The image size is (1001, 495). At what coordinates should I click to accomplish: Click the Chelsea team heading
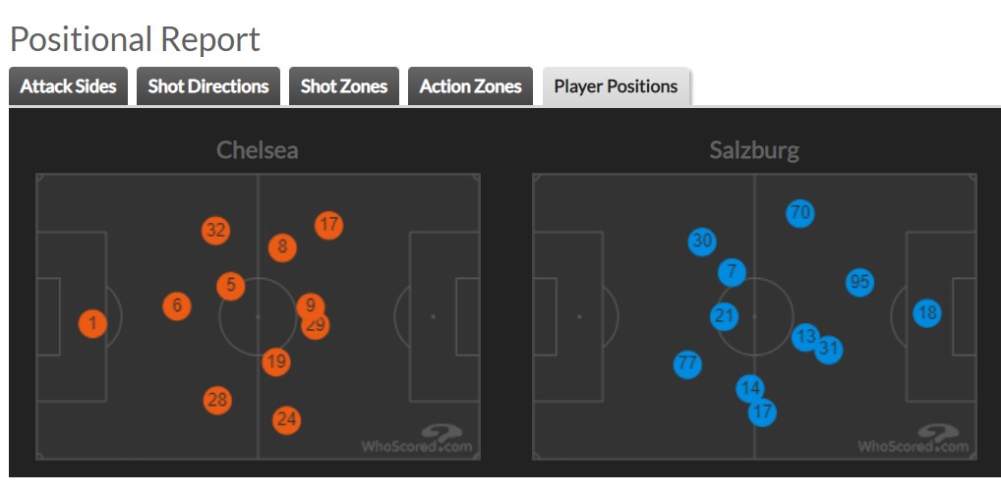258,150
